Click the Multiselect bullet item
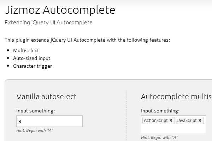The width and height of the screenshot is (212, 141). pos(26,50)
